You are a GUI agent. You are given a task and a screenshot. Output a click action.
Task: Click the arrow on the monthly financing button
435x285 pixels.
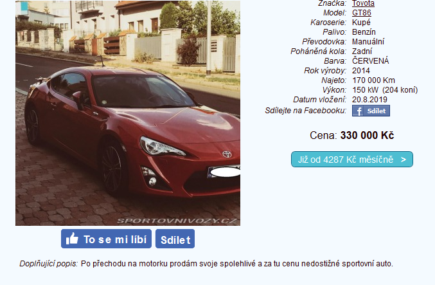[x=404, y=160]
